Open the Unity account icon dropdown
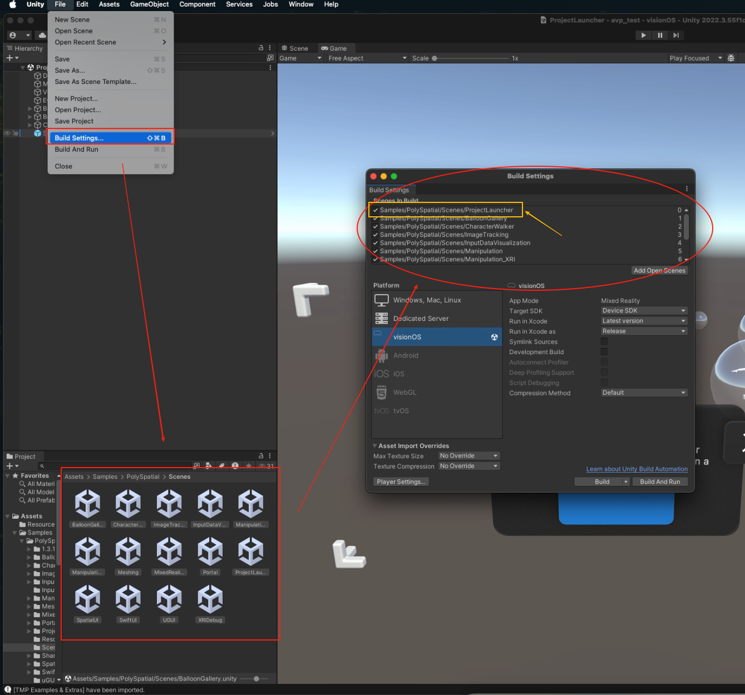Image resolution: width=745 pixels, height=695 pixels. click(20, 35)
